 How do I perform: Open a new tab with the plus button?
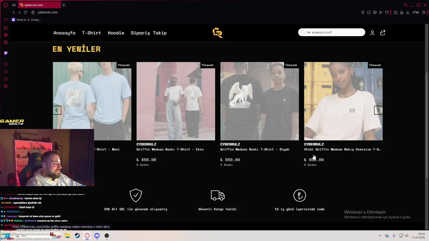tap(64, 5)
